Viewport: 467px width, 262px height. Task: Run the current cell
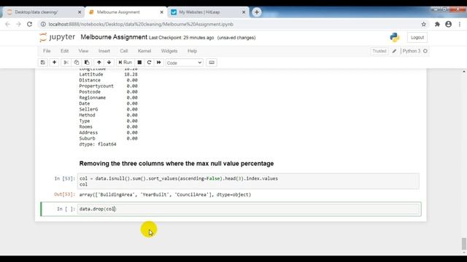(x=125, y=63)
